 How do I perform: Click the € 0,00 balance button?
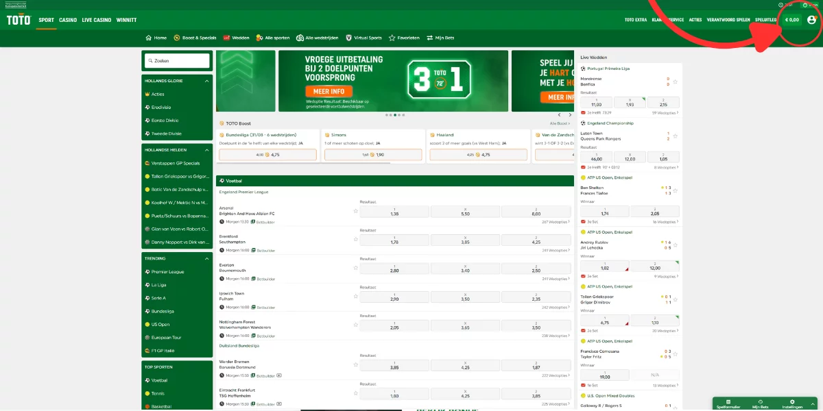[793, 20]
